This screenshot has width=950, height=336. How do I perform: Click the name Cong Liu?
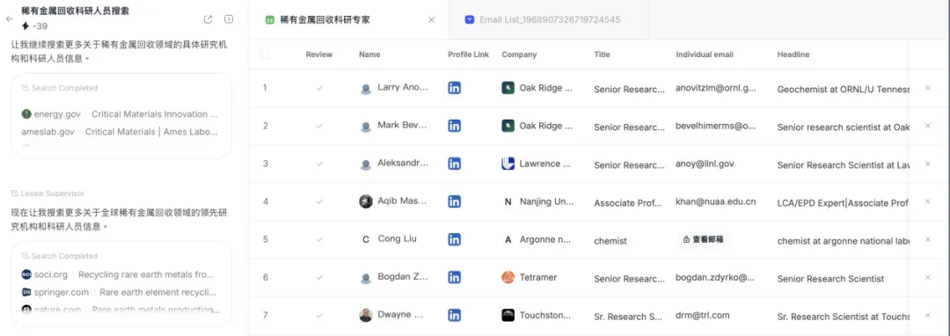coord(397,239)
